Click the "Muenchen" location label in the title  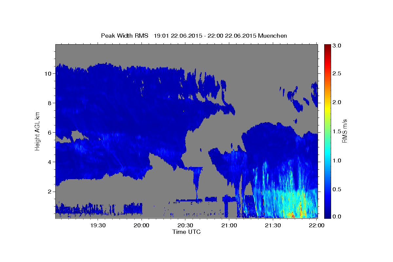coord(272,35)
